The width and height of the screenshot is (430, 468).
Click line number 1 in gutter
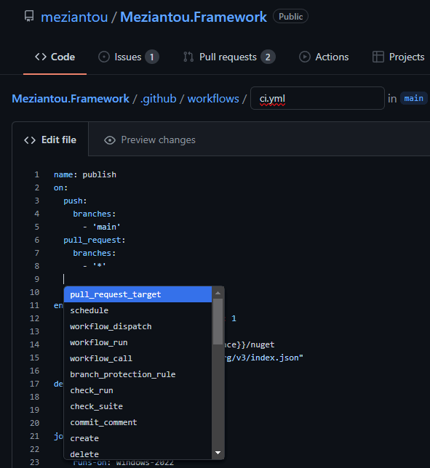tap(36, 174)
